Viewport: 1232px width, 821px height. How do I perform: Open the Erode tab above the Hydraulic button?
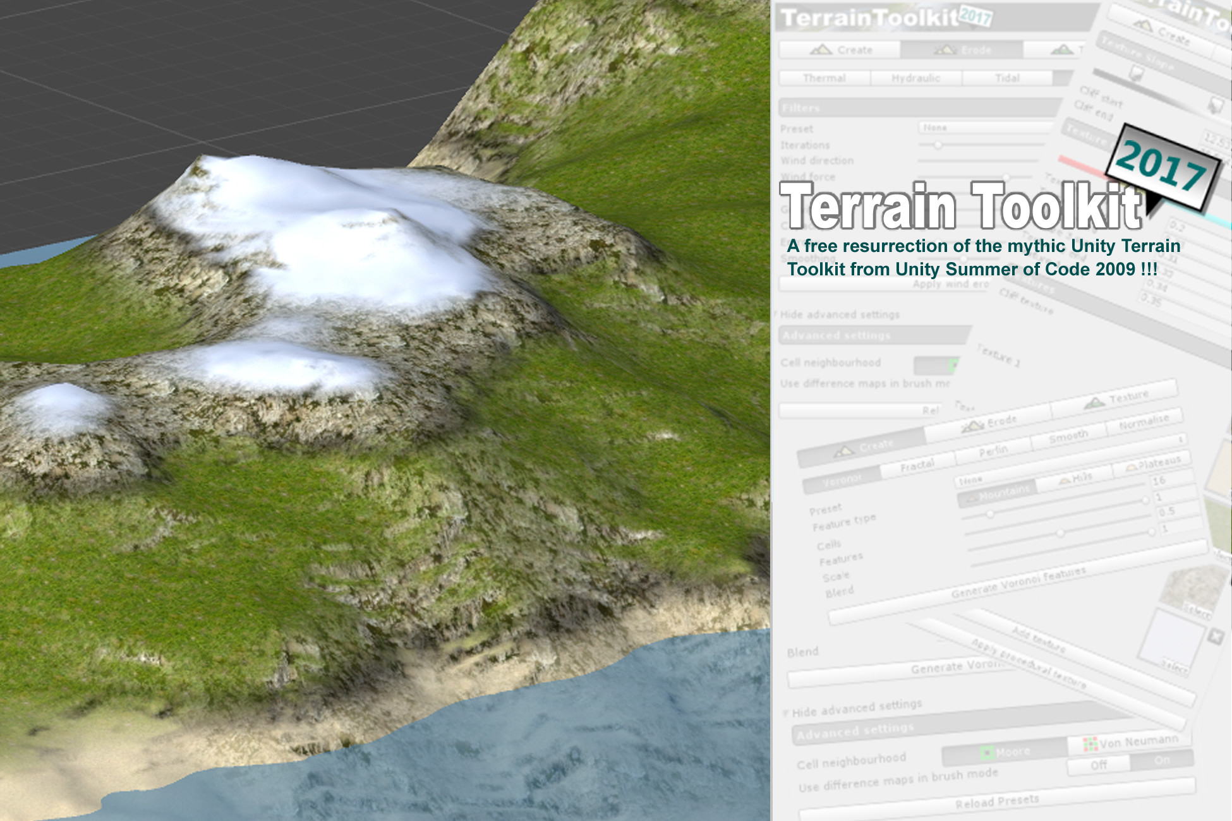962,49
